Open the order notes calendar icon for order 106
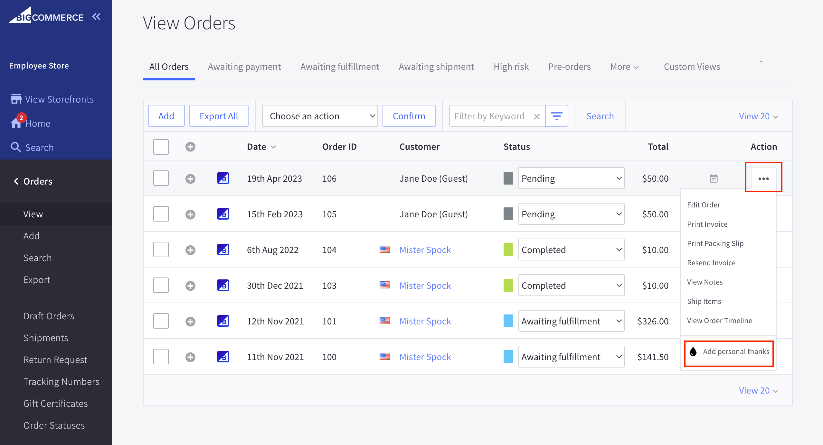Screen dimensions: 823x445 (714, 178)
